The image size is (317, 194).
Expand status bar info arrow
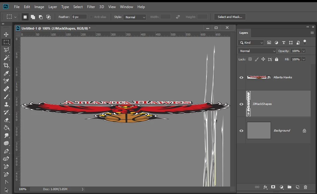82,189
